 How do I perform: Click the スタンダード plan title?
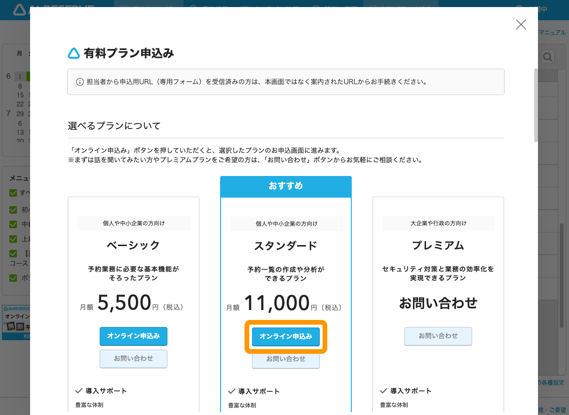coord(286,246)
